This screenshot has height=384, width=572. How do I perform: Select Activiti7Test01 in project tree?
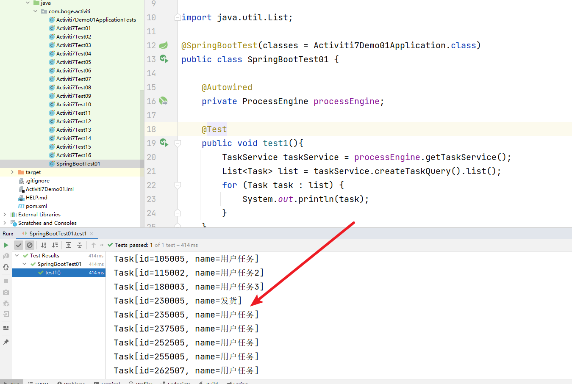click(73, 28)
